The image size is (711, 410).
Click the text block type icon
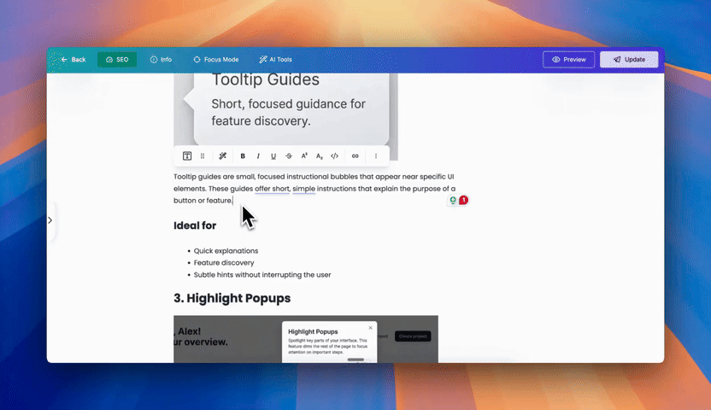[x=187, y=155]
